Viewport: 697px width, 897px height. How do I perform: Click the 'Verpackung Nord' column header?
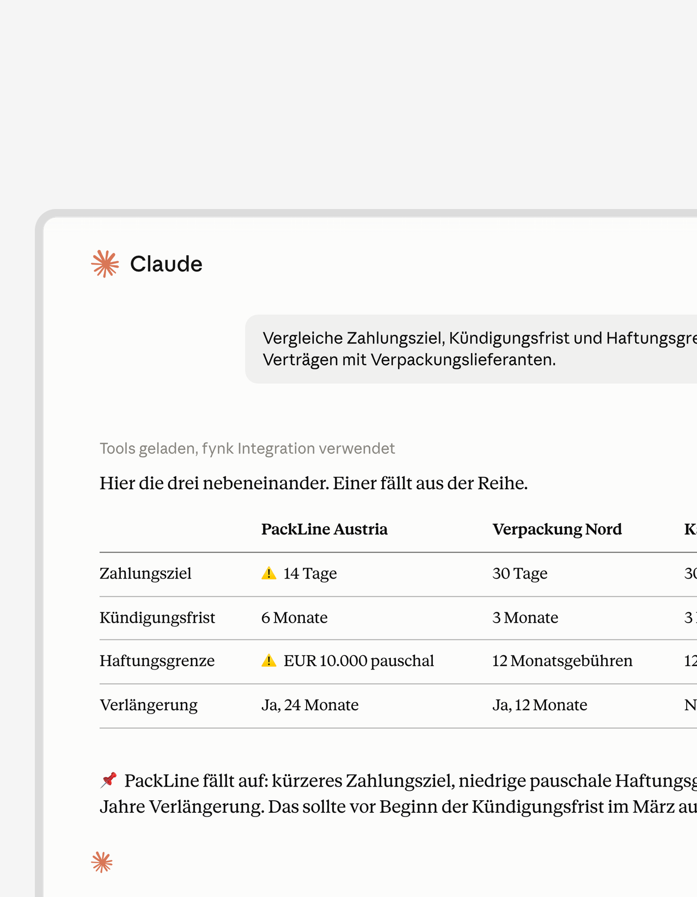pos(557,529)
